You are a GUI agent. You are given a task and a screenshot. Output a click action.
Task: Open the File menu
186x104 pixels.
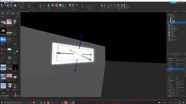[x=2, y=3]
